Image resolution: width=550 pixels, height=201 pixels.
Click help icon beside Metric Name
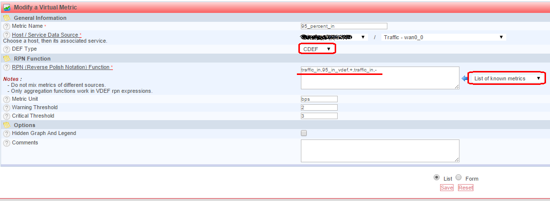pyautogui.click(x=6, y=26)
